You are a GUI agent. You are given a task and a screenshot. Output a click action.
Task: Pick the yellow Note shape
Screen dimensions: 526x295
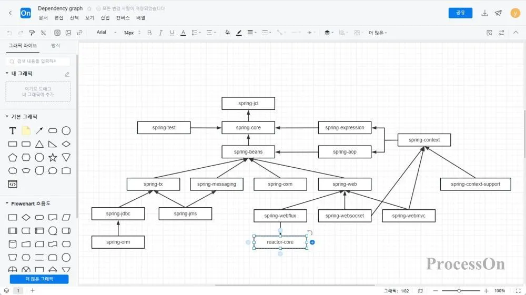pyautogui.click(x=26, y=131)
